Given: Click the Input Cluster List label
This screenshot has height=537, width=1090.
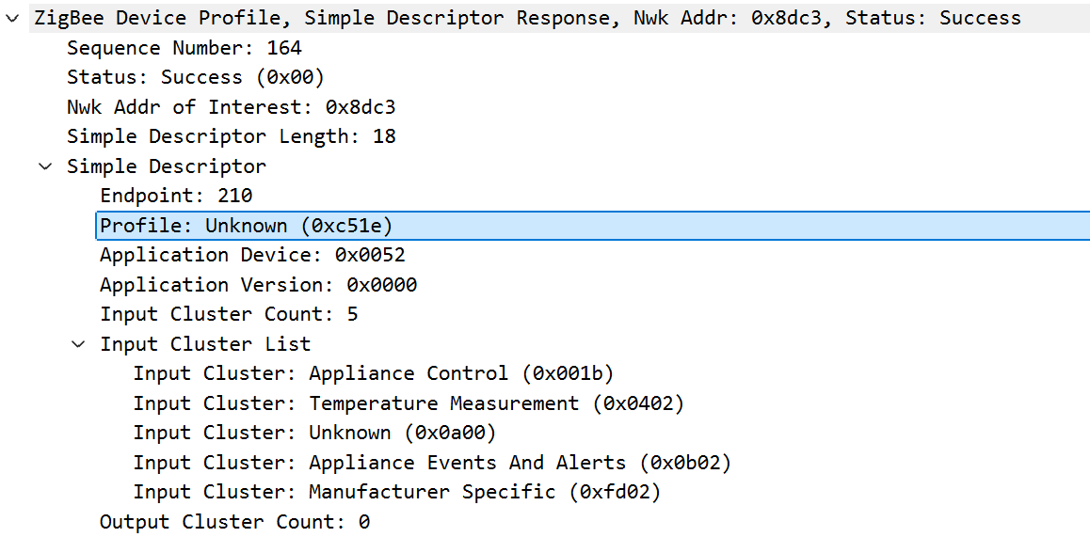Looking at the screenshot, I should [x=206, y=344].
